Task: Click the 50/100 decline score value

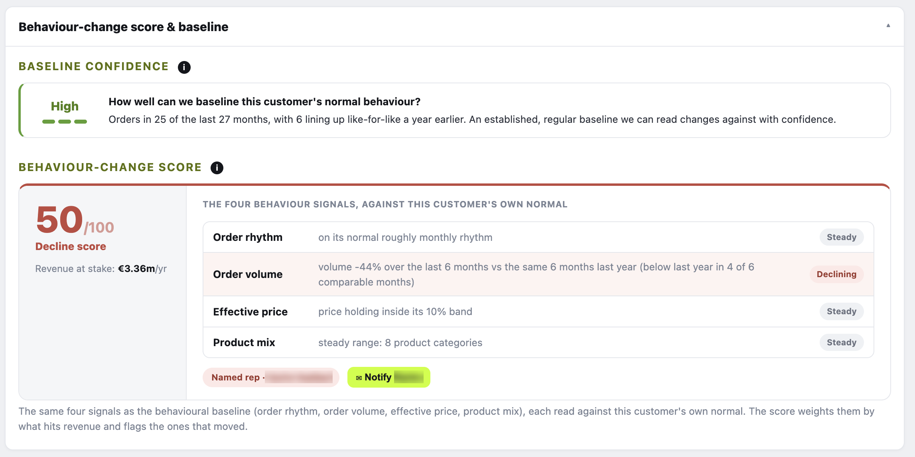Action: [75, 220]
